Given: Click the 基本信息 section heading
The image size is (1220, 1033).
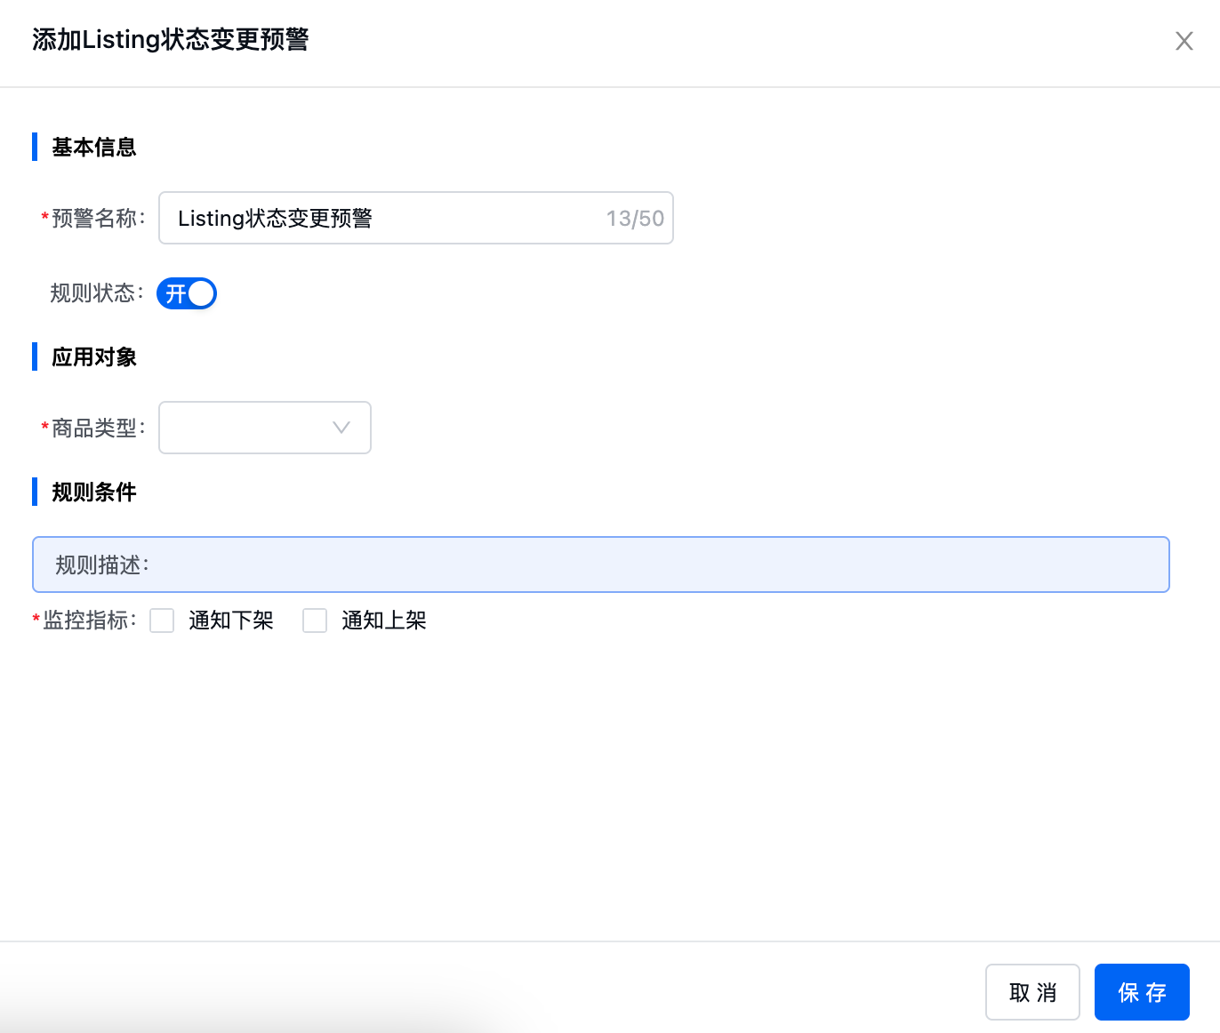Looking at the screenshot, I should 94,147.
